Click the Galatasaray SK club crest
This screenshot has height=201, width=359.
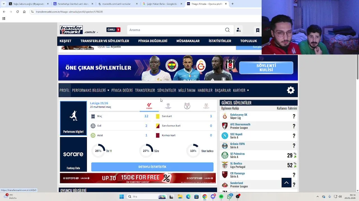[225, 116]
